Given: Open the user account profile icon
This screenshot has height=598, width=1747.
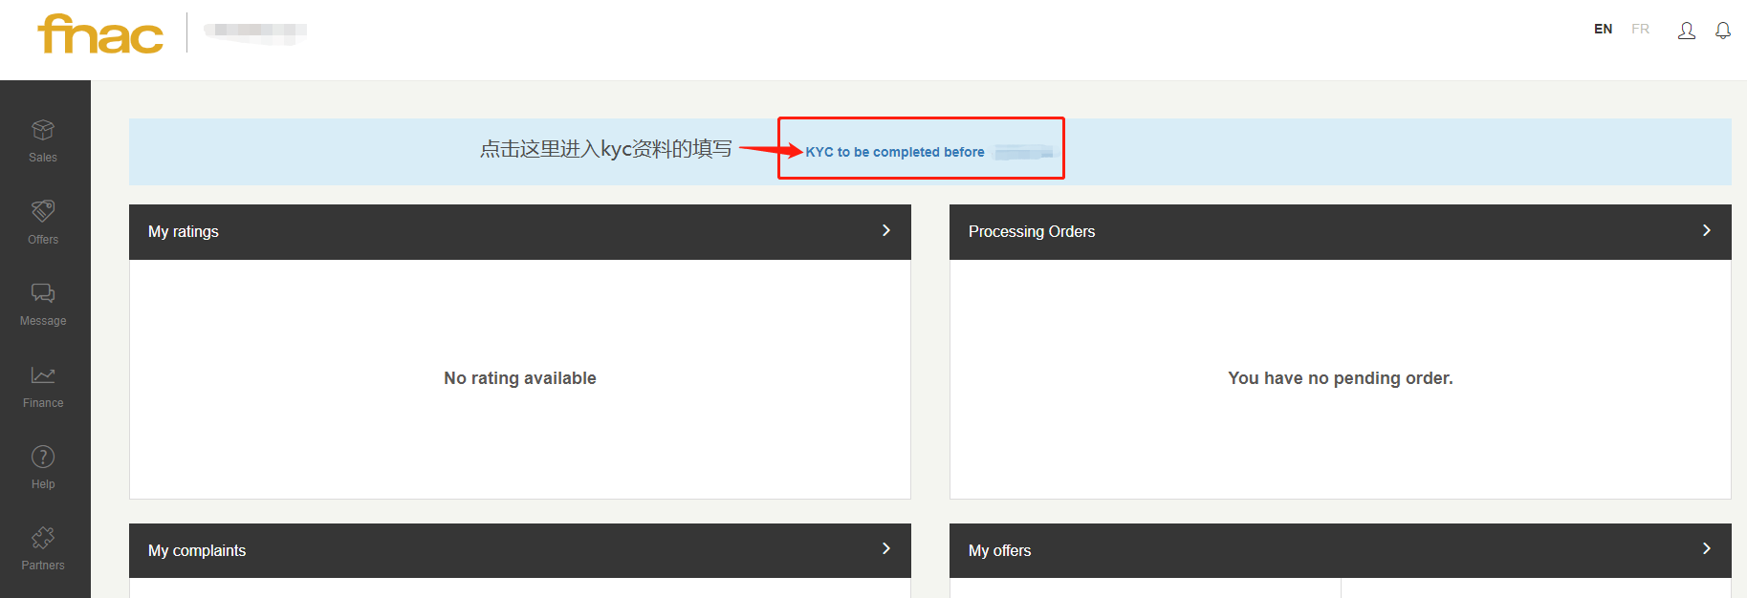Looking at the screenshot, I should click(x=1687, y=31).
